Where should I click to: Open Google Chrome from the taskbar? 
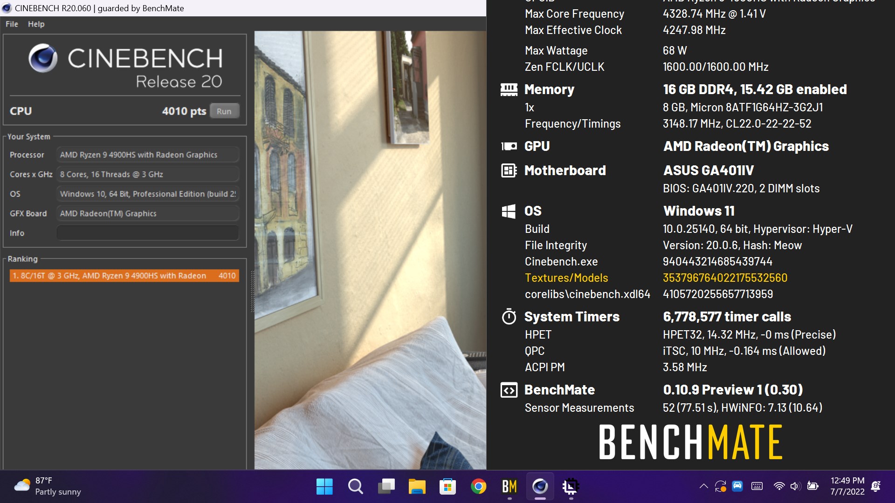[478, 487]
